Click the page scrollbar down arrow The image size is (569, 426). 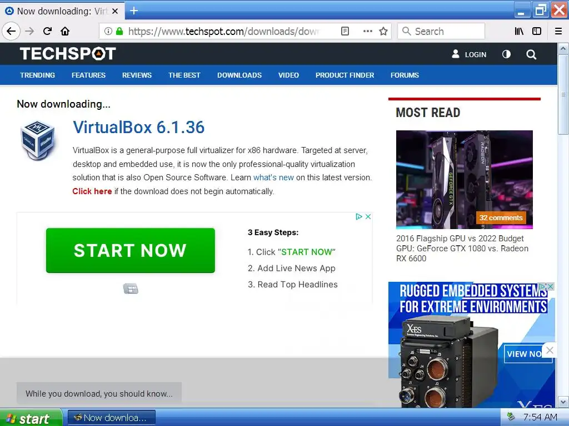563,402
